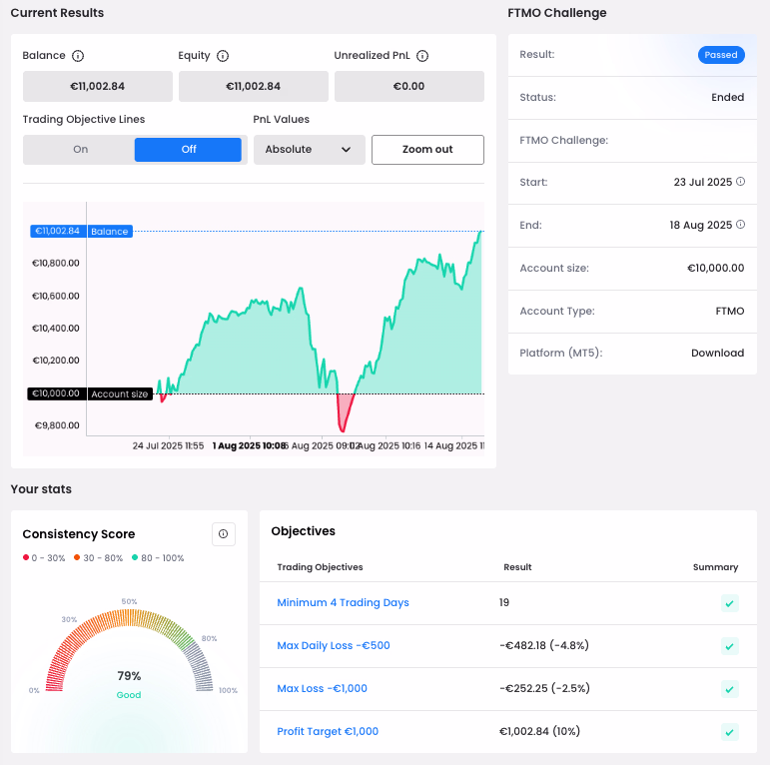The width and height of the screenshot is (770, 765).
Task: Set Trading Objective Lines to Off
Action: click(x=188, y=149)
